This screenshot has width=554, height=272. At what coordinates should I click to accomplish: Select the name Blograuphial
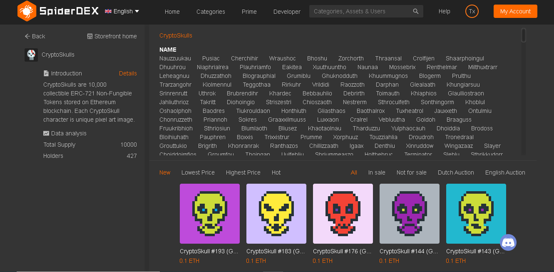pos(259,76)
